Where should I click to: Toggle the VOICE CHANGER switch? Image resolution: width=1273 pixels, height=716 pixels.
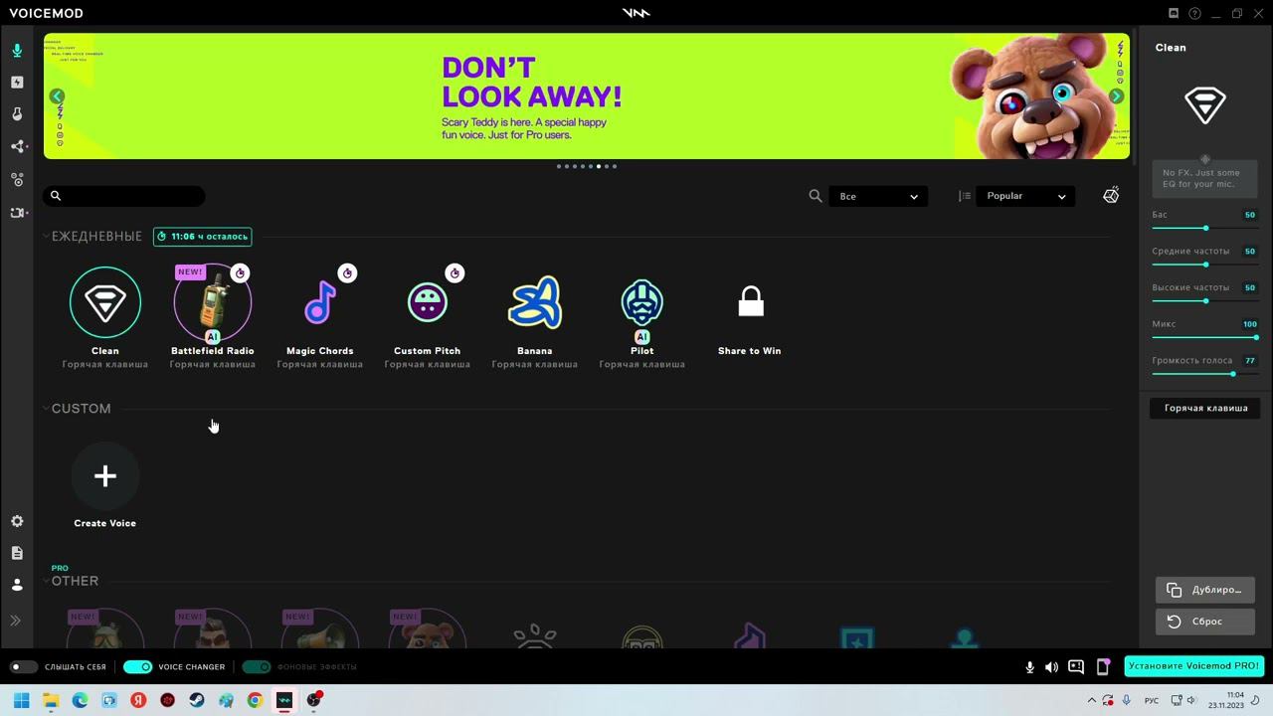pos(138,666)
